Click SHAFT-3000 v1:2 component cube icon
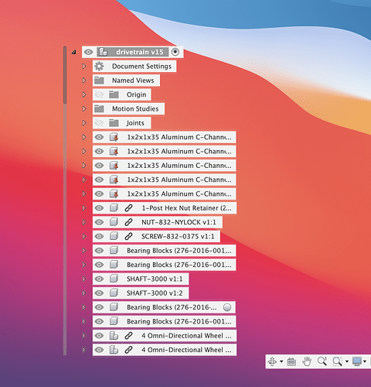Screen dimensions: 371x387 point(114,293)
